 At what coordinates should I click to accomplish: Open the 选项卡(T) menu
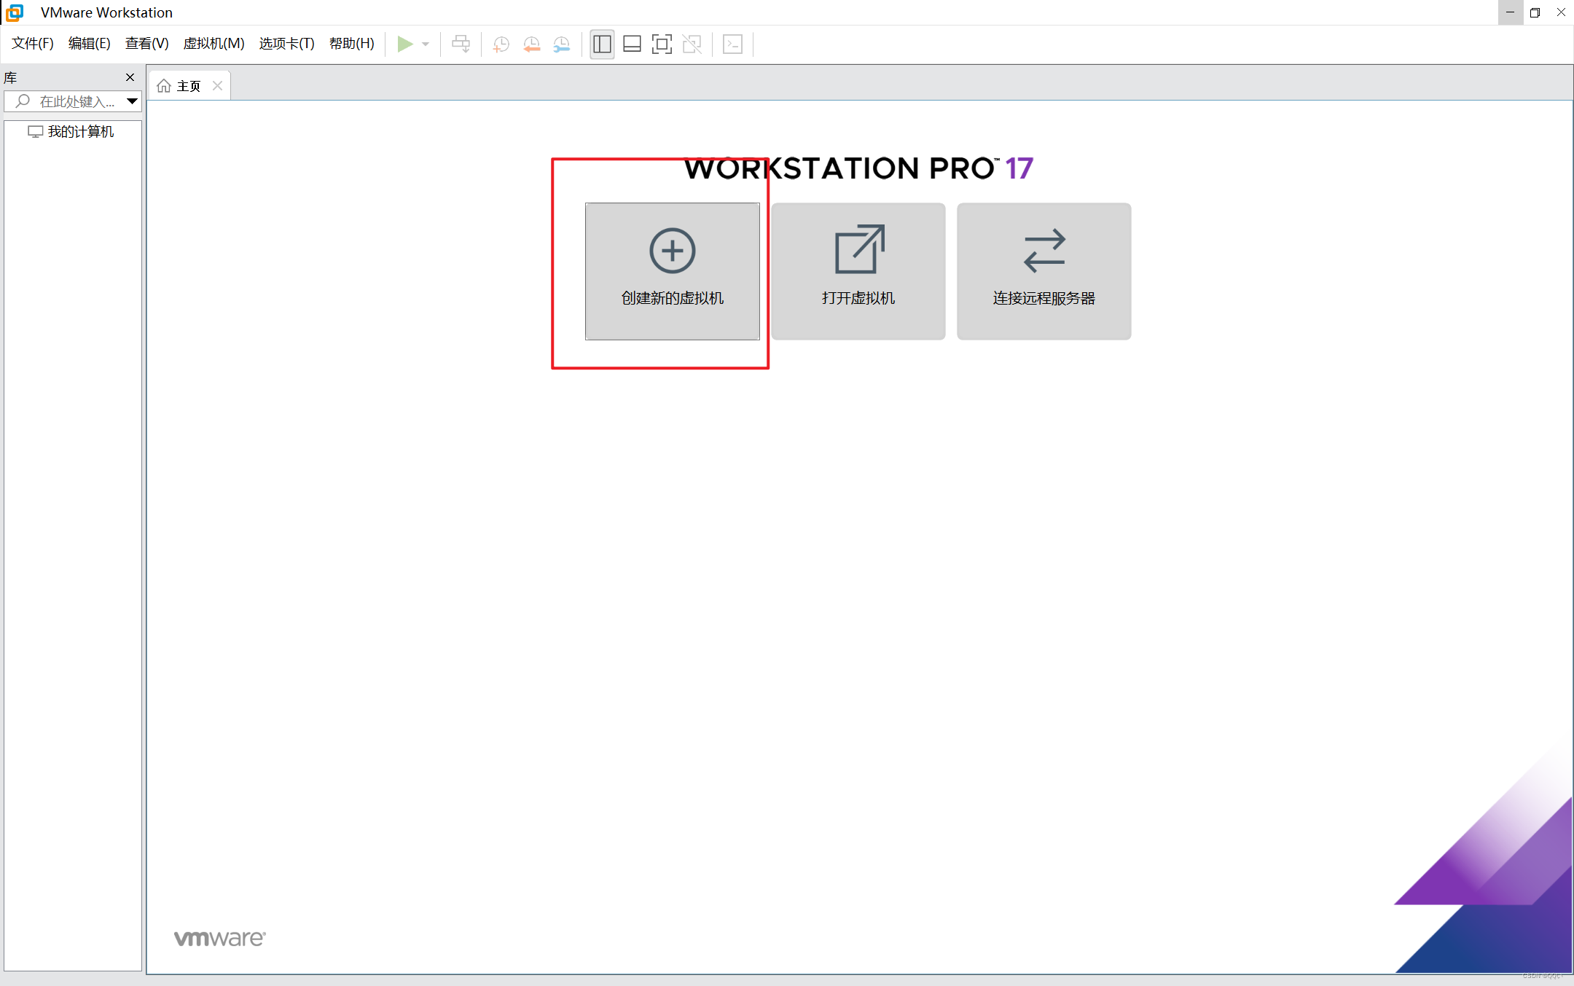click(x=286, y=44)
